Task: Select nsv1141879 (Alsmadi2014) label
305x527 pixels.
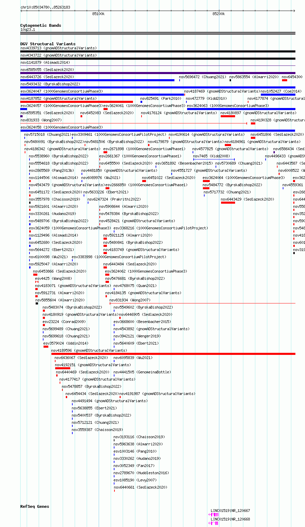Action: (x=45, y=63)
